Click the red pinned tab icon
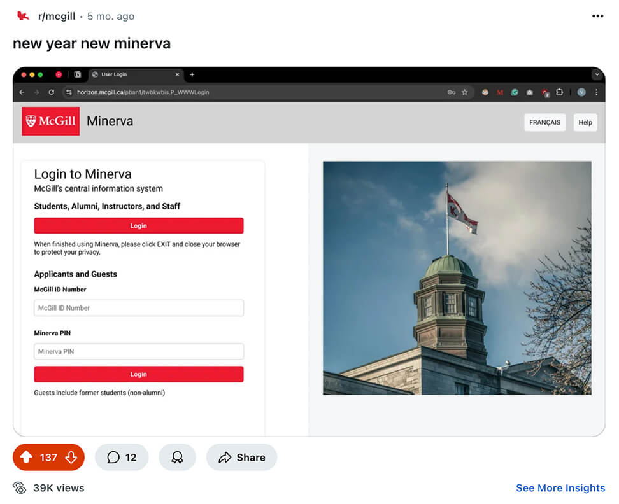The width and height of the screenshot is (619, 504). point(59,74)
